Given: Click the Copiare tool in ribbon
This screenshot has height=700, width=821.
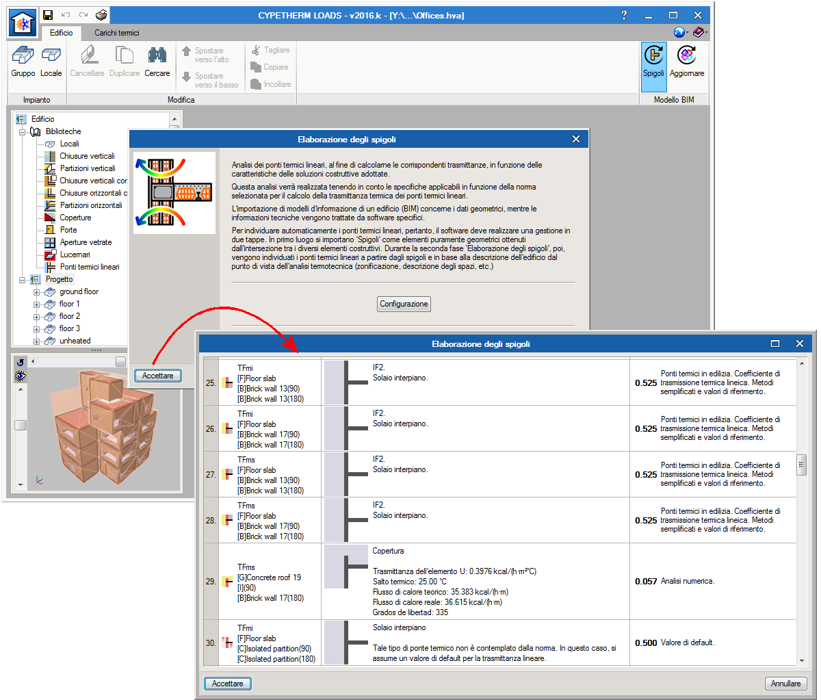Looking at the screenshot, I should pyautogui.click(x=270, y=67).
